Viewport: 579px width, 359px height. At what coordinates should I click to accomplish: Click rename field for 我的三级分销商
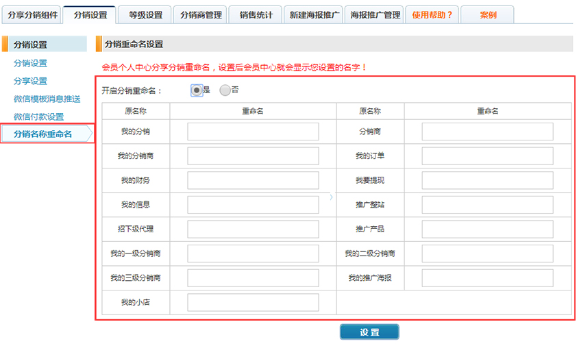[253, 277]
